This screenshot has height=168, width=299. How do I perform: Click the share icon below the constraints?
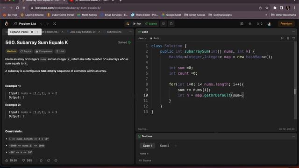pyautogui.click(x=49, y=161)
